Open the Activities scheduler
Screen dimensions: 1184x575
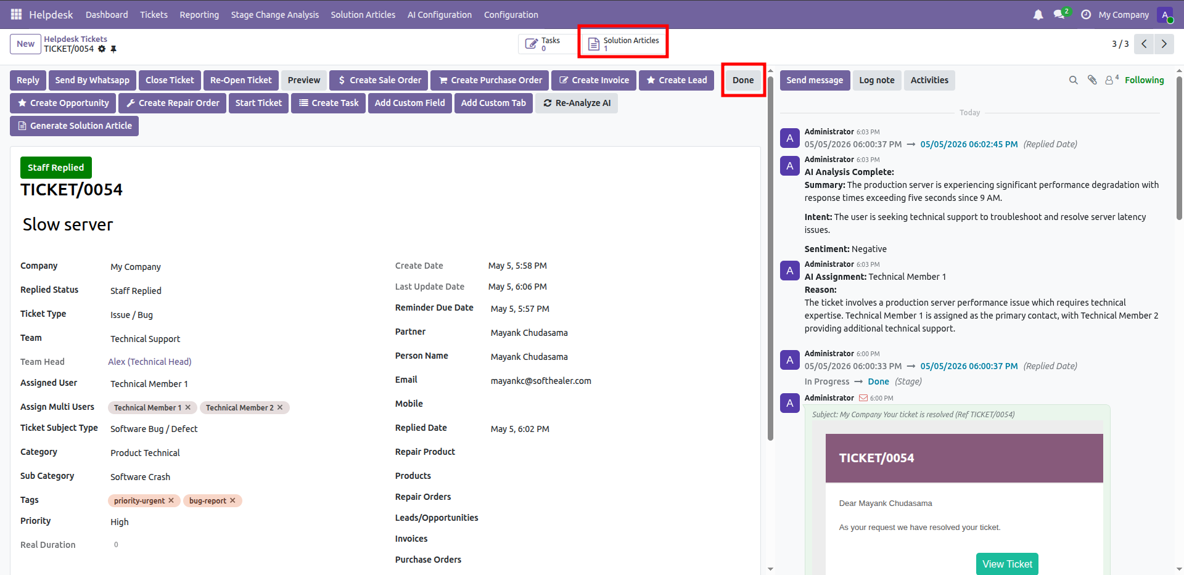pyautogui.click(x=929, y=80)
